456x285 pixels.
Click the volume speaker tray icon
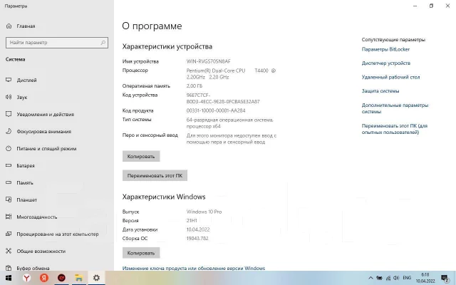396,278
